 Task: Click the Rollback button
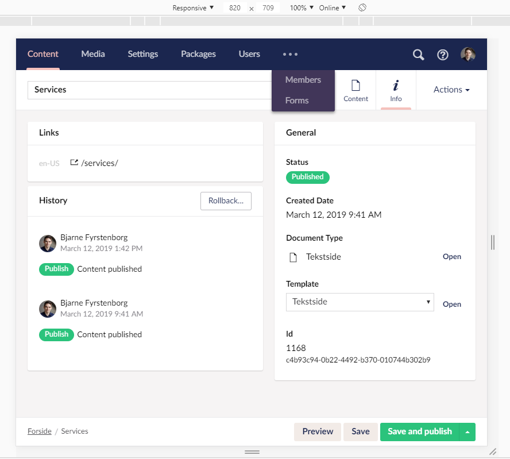click(226, 200)
